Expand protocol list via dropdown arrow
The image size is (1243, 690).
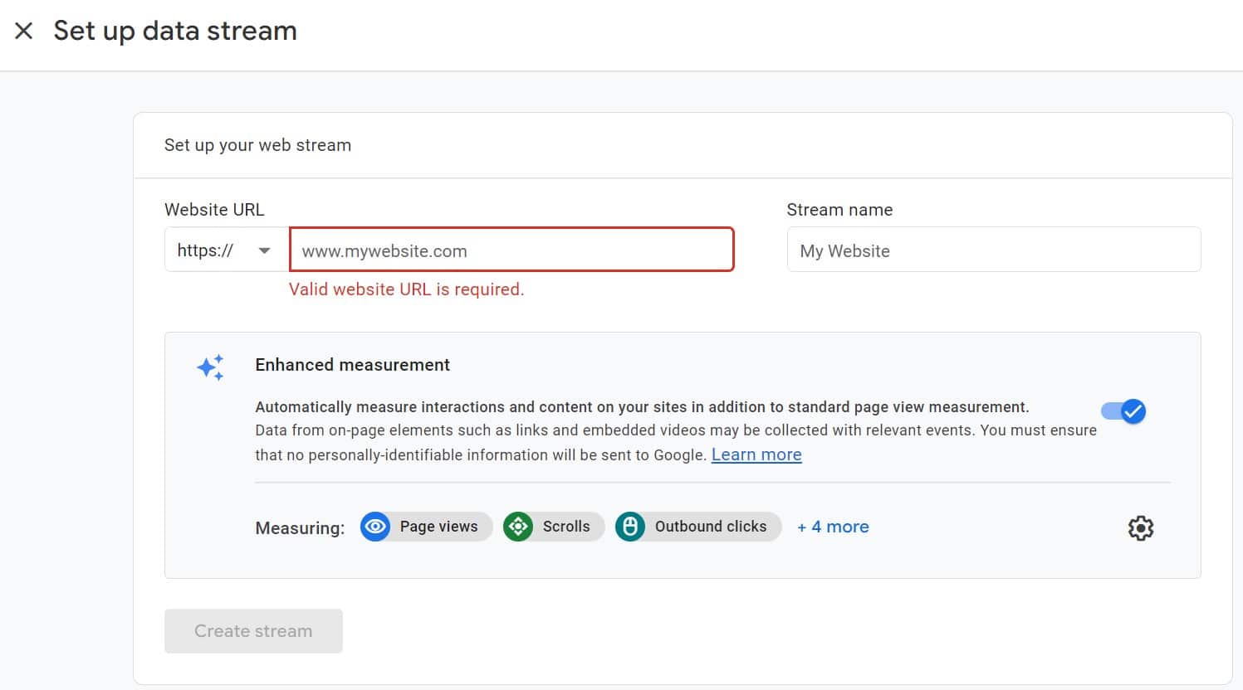point(265,250)
